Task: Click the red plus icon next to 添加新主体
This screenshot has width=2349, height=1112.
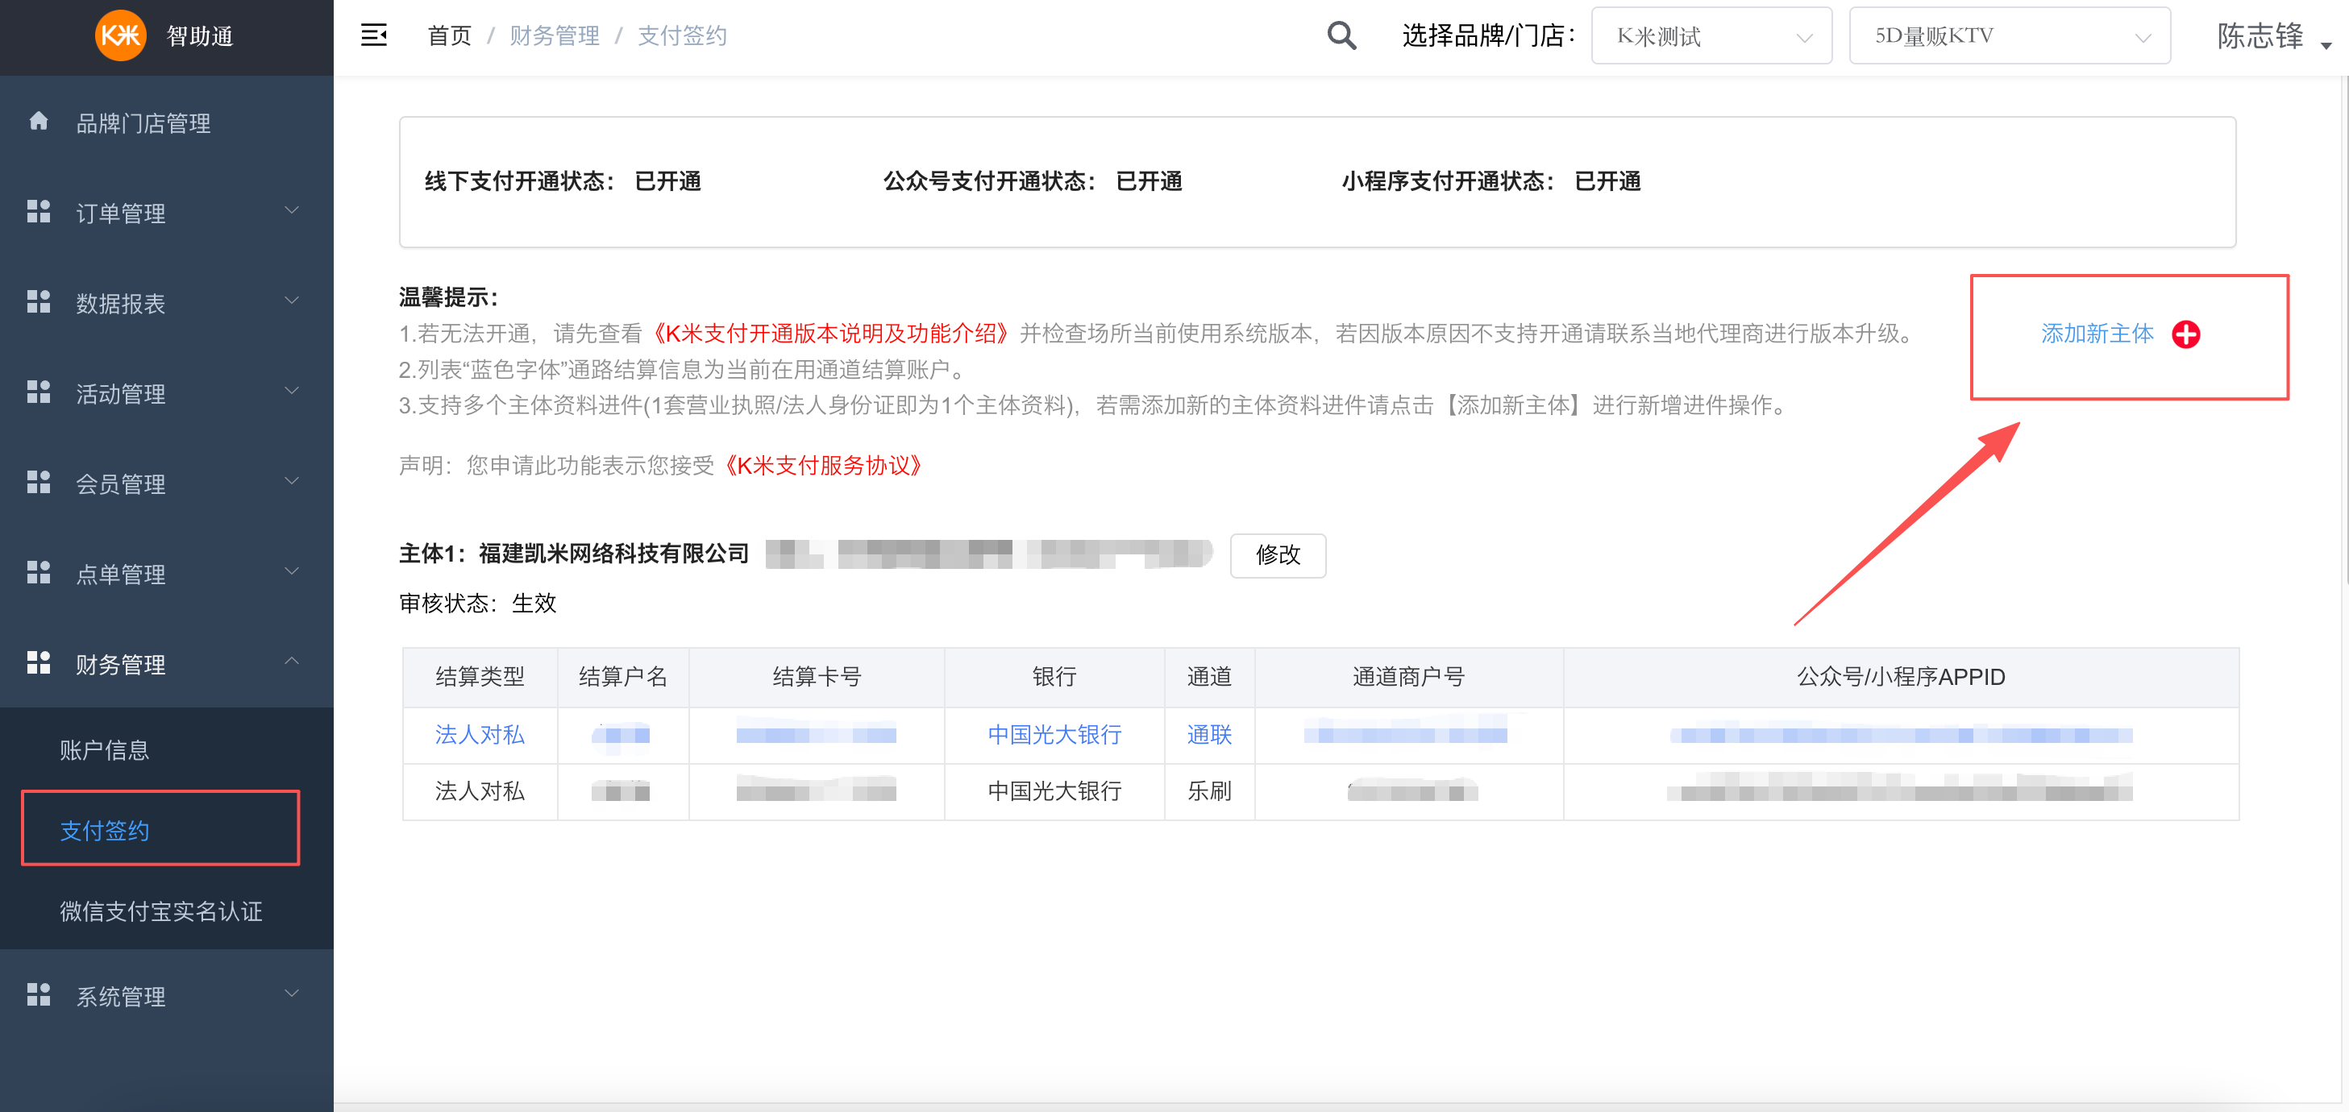Action: [2187, 334]
